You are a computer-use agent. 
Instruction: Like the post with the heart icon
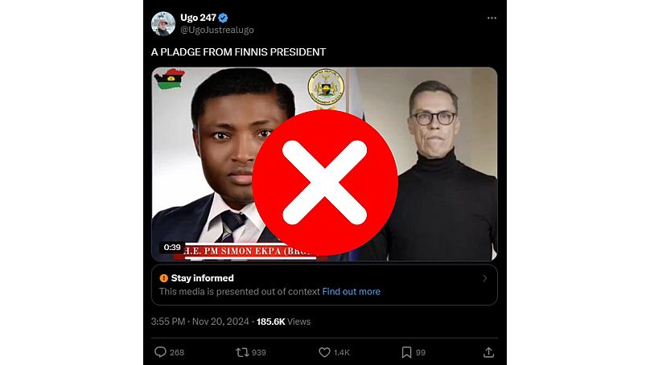click(324, 352)
